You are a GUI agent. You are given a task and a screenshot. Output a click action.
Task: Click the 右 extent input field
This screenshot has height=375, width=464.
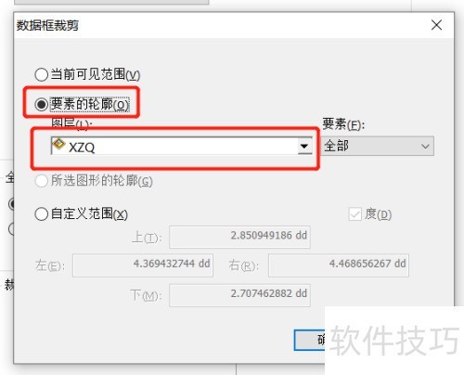(339, 265)
